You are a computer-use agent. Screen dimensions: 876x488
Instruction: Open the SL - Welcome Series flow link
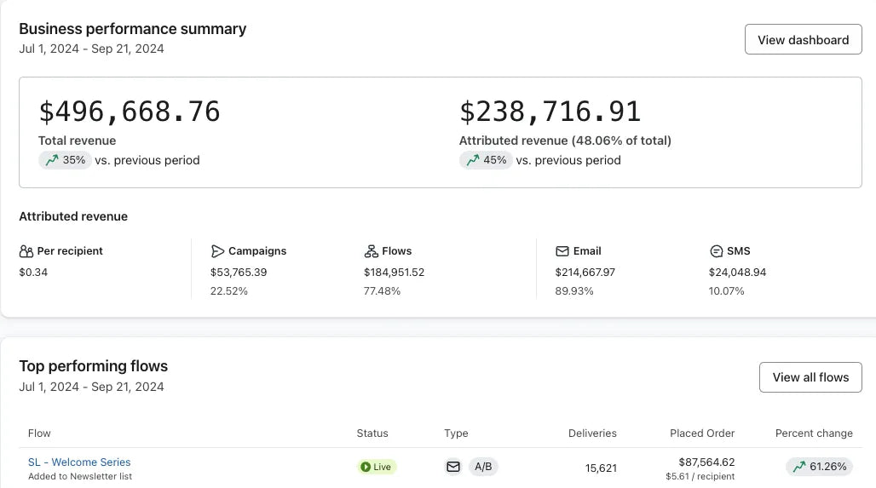(x=79, y=462)
